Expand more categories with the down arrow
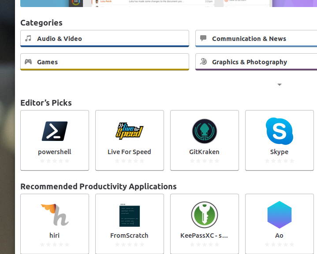 tap(279, 85)
